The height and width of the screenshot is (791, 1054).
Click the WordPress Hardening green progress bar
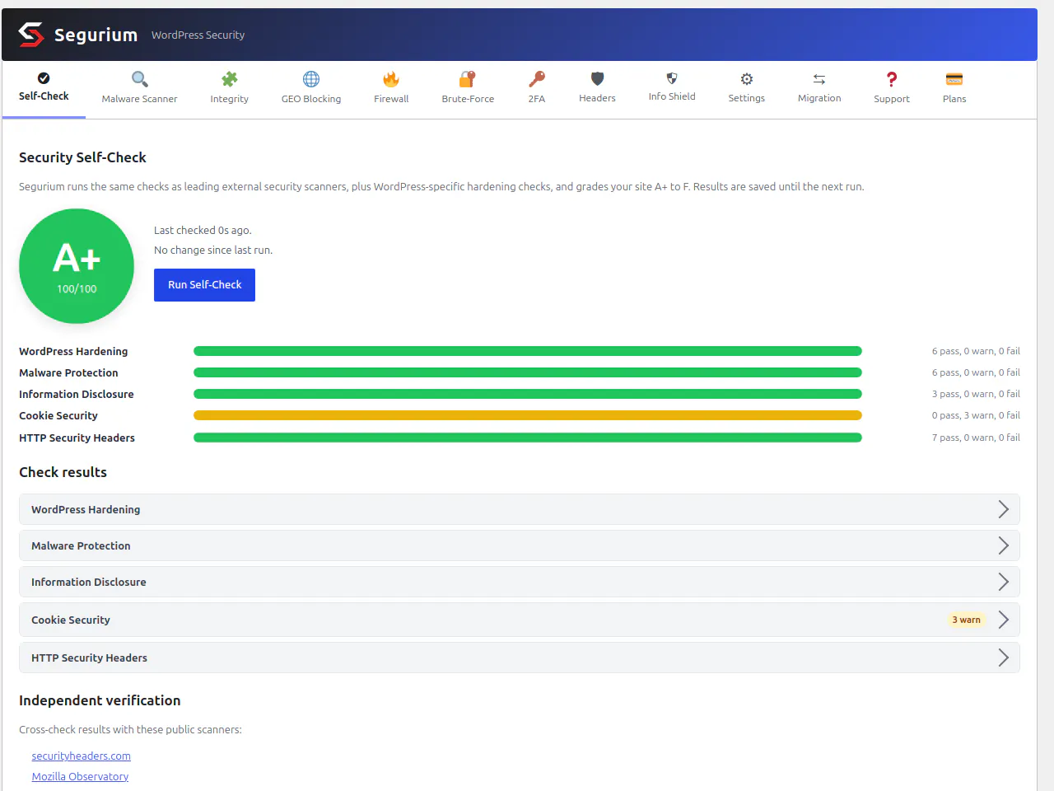528,351
